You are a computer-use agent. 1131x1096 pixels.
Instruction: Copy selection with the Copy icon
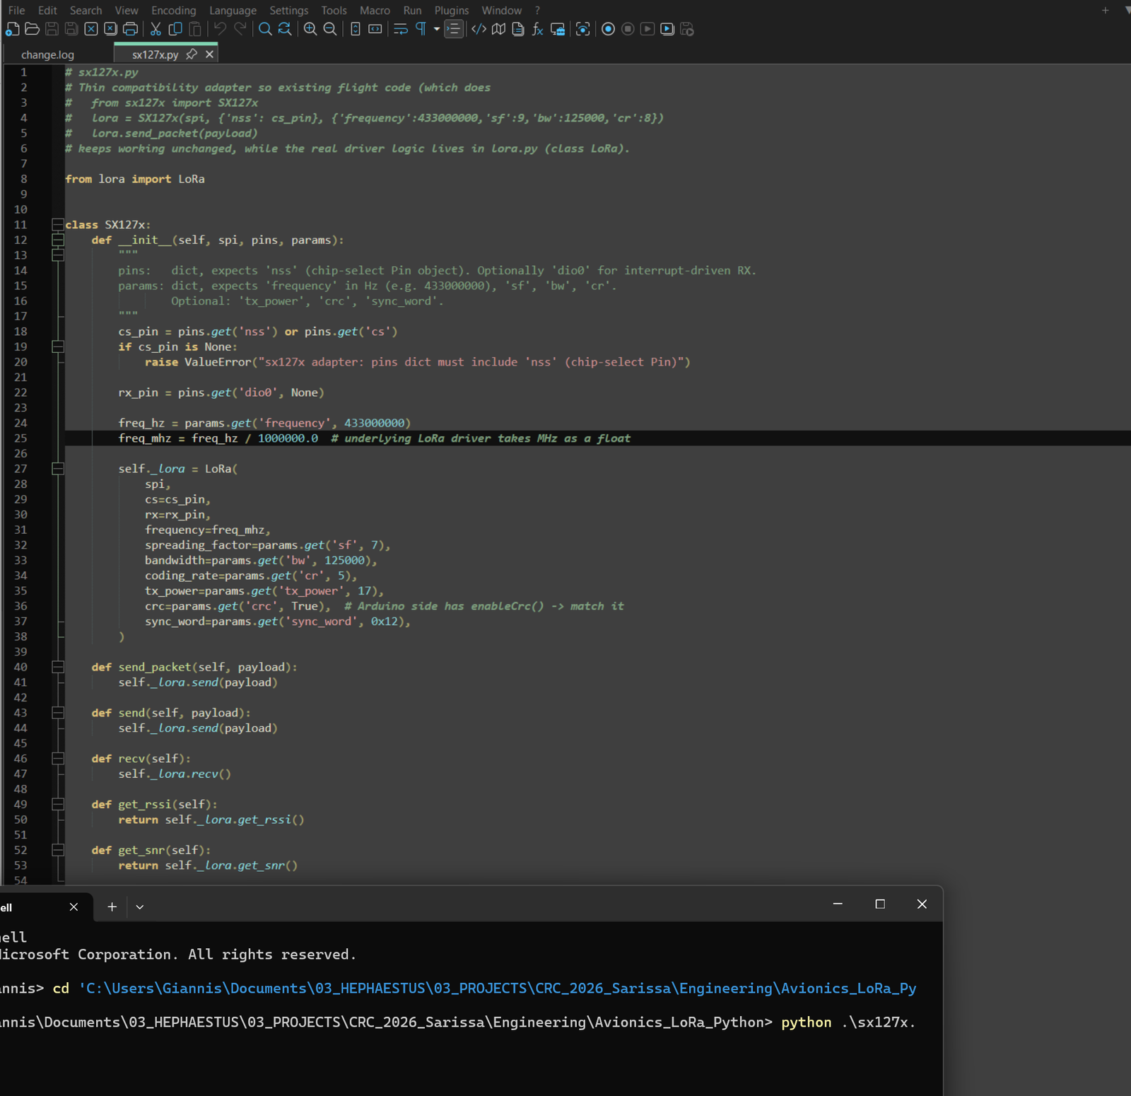(175, 29)
